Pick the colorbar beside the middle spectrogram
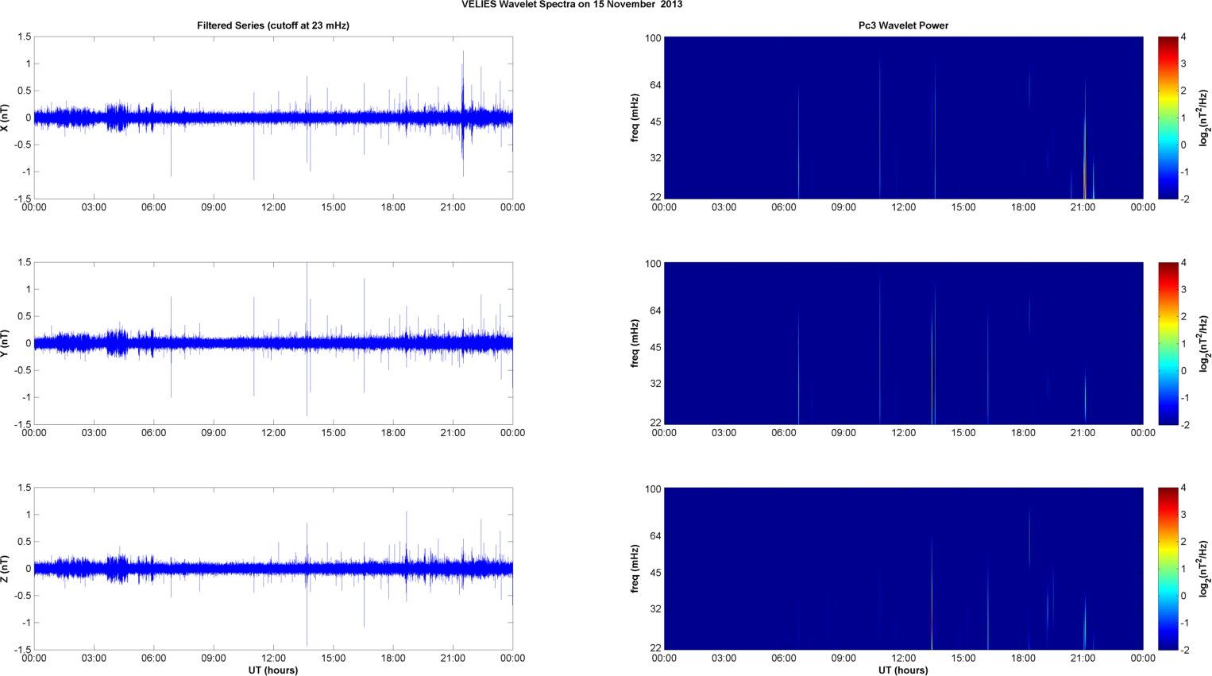The height and width of the screenshot is (676, 1212). (1168, 343)
